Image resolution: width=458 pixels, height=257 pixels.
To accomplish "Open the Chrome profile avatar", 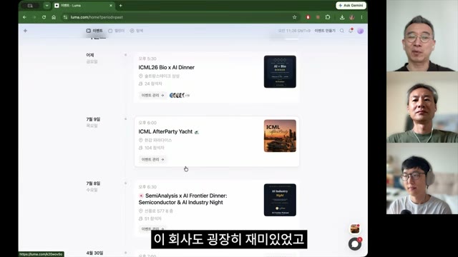I will click(352, 17).
